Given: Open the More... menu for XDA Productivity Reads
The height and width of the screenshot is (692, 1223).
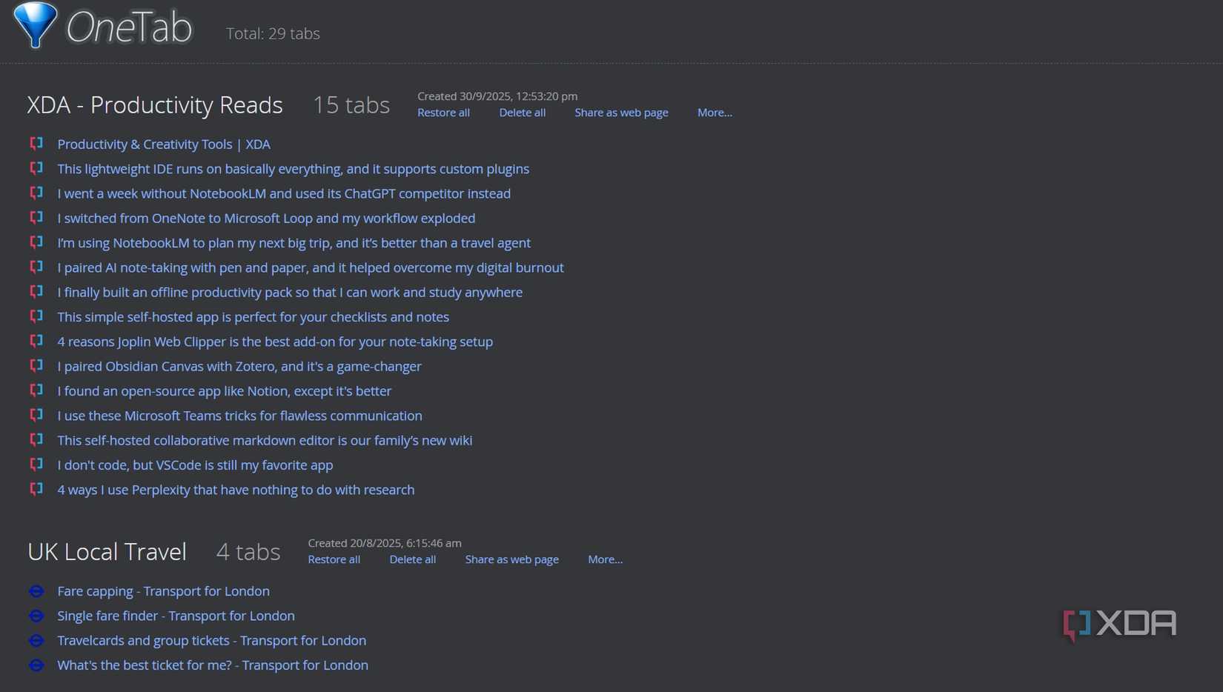Looking at the screenshot, I should pos(714,113).
